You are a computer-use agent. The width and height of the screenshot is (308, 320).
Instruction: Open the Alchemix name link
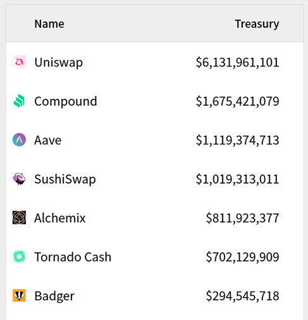tap(60, 218)
